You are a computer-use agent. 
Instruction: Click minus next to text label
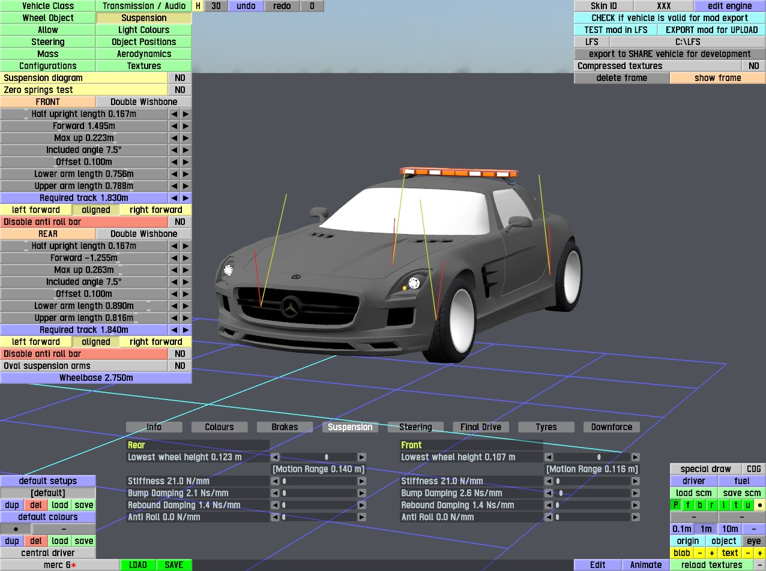tap(748, 553)
